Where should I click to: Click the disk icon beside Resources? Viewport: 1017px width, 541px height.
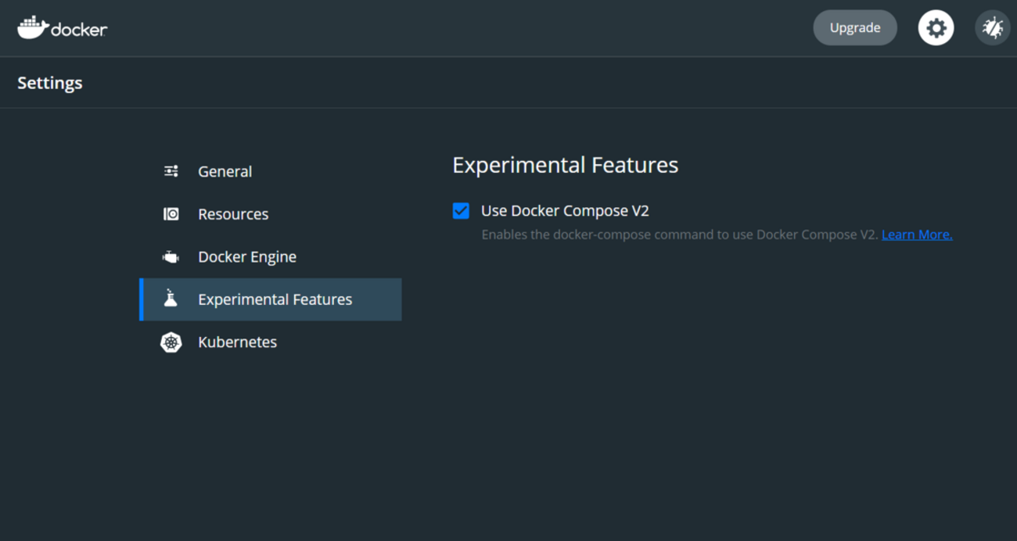[x=171, y=214]
